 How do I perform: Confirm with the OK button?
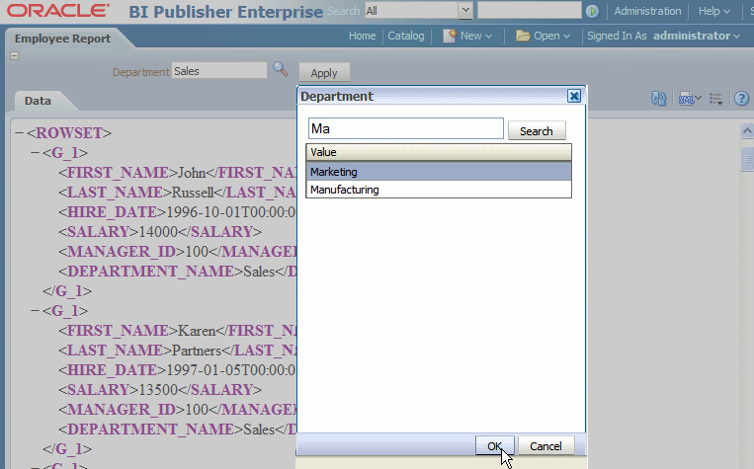pos(494,446)
